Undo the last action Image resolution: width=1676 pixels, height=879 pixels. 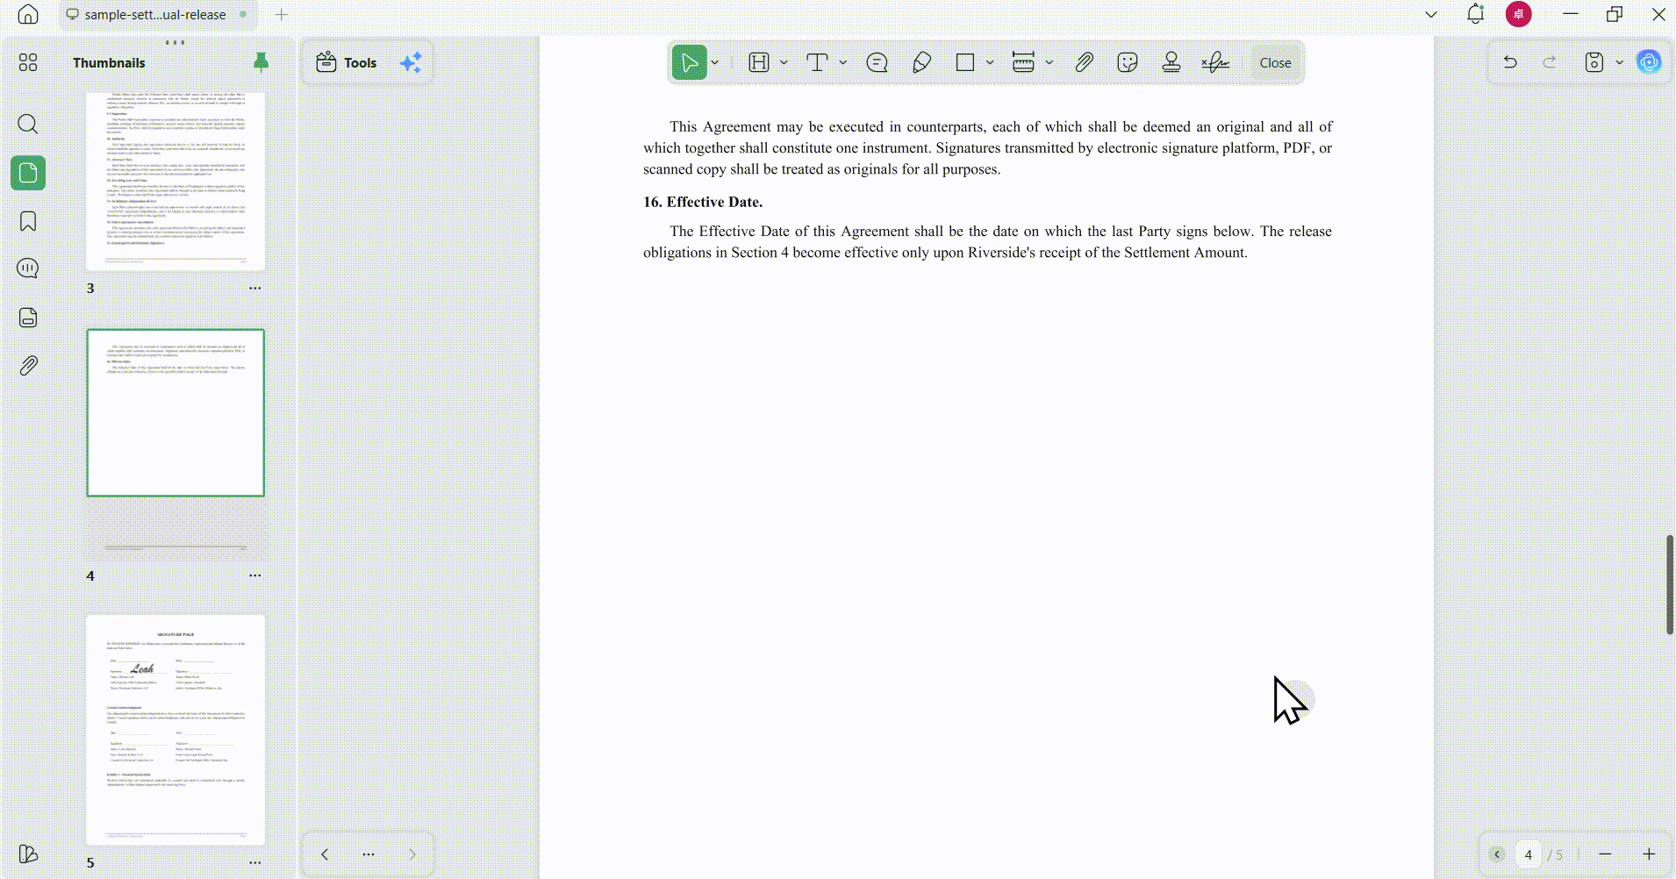click(x=1510, y=62)
